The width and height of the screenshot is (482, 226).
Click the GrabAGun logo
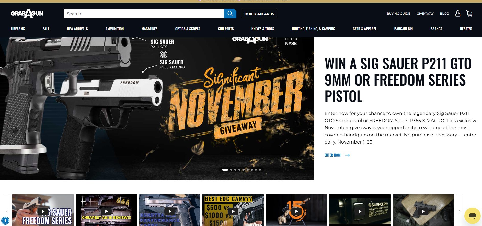click(x=27, y=13)
